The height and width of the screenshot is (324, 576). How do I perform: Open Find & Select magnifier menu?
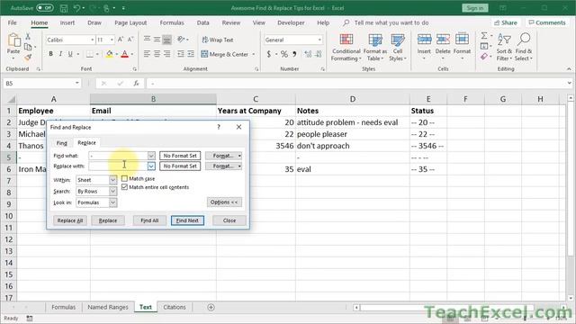coord(524,47)
